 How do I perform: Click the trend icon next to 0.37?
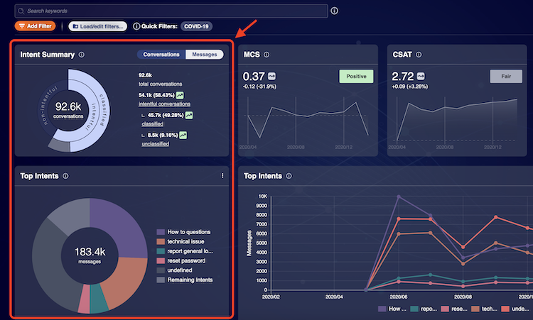pyautogui.click(x=272, y=76)
